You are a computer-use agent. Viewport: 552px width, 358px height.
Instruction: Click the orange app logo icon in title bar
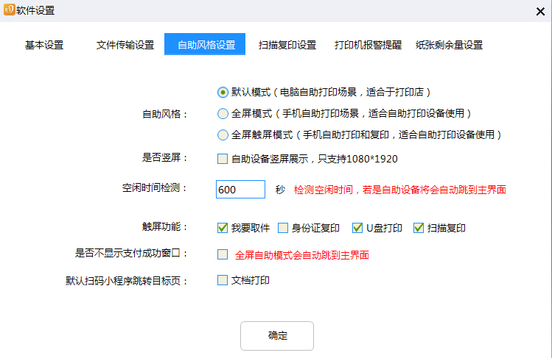click(9, 10)
